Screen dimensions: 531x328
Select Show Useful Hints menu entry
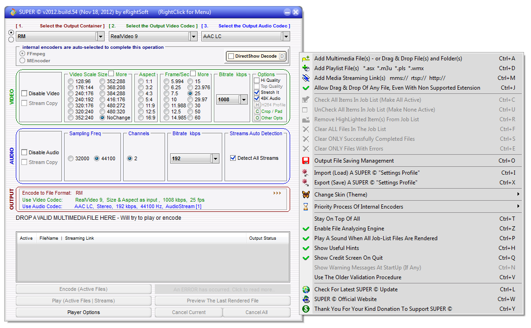412,249
